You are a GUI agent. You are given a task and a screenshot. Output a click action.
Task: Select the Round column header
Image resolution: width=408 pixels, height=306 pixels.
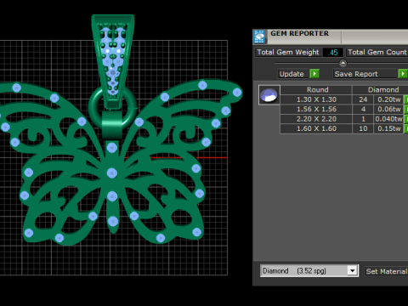[x=317, y=90]
